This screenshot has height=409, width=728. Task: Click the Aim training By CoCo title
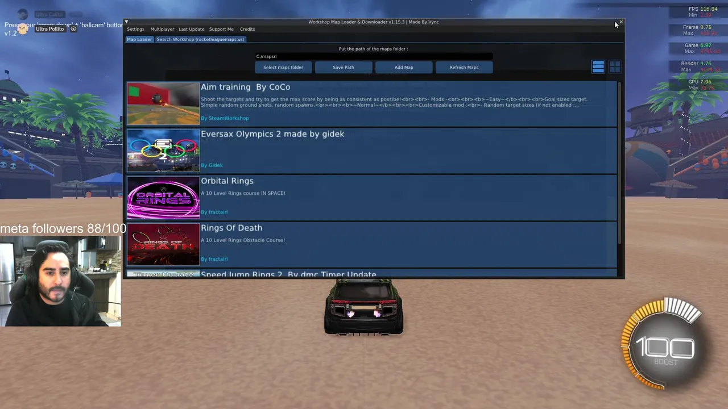coord(245,87)
